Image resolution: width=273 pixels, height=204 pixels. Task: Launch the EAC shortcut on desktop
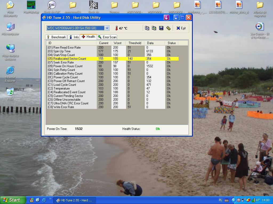[52, 7]
